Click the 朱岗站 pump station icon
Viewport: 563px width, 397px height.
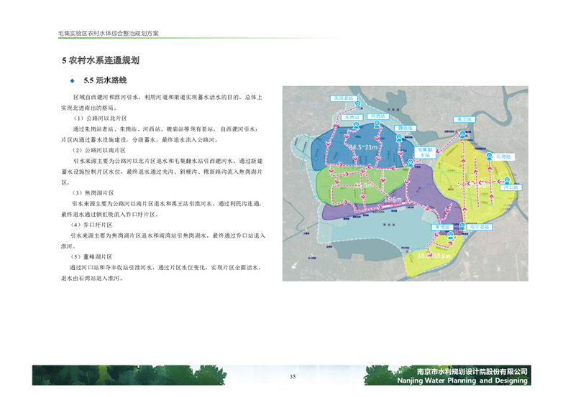click(x=356, y=125)
